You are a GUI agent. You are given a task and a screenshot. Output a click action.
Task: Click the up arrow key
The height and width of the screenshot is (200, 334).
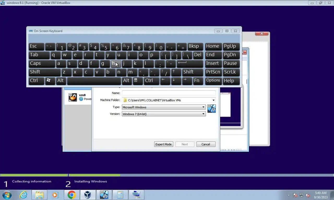click(176, 72)
